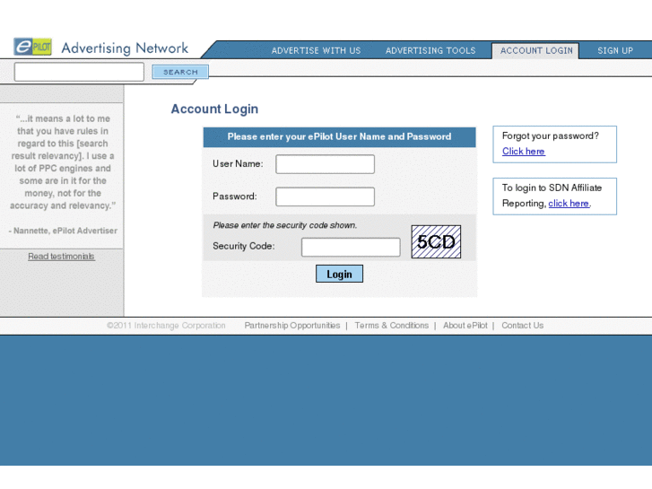Click the ePilot logo icon
652x489 pixels.
pyautogui.click(x=32, y=47)
